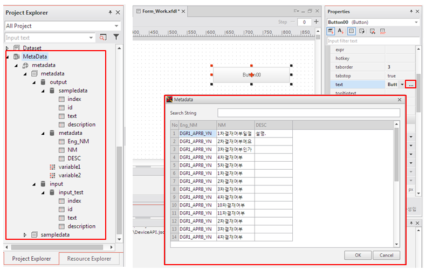Click the plus button to increase Step
Viewport: 426px width, 270px height.
click(x=315, y=22)
